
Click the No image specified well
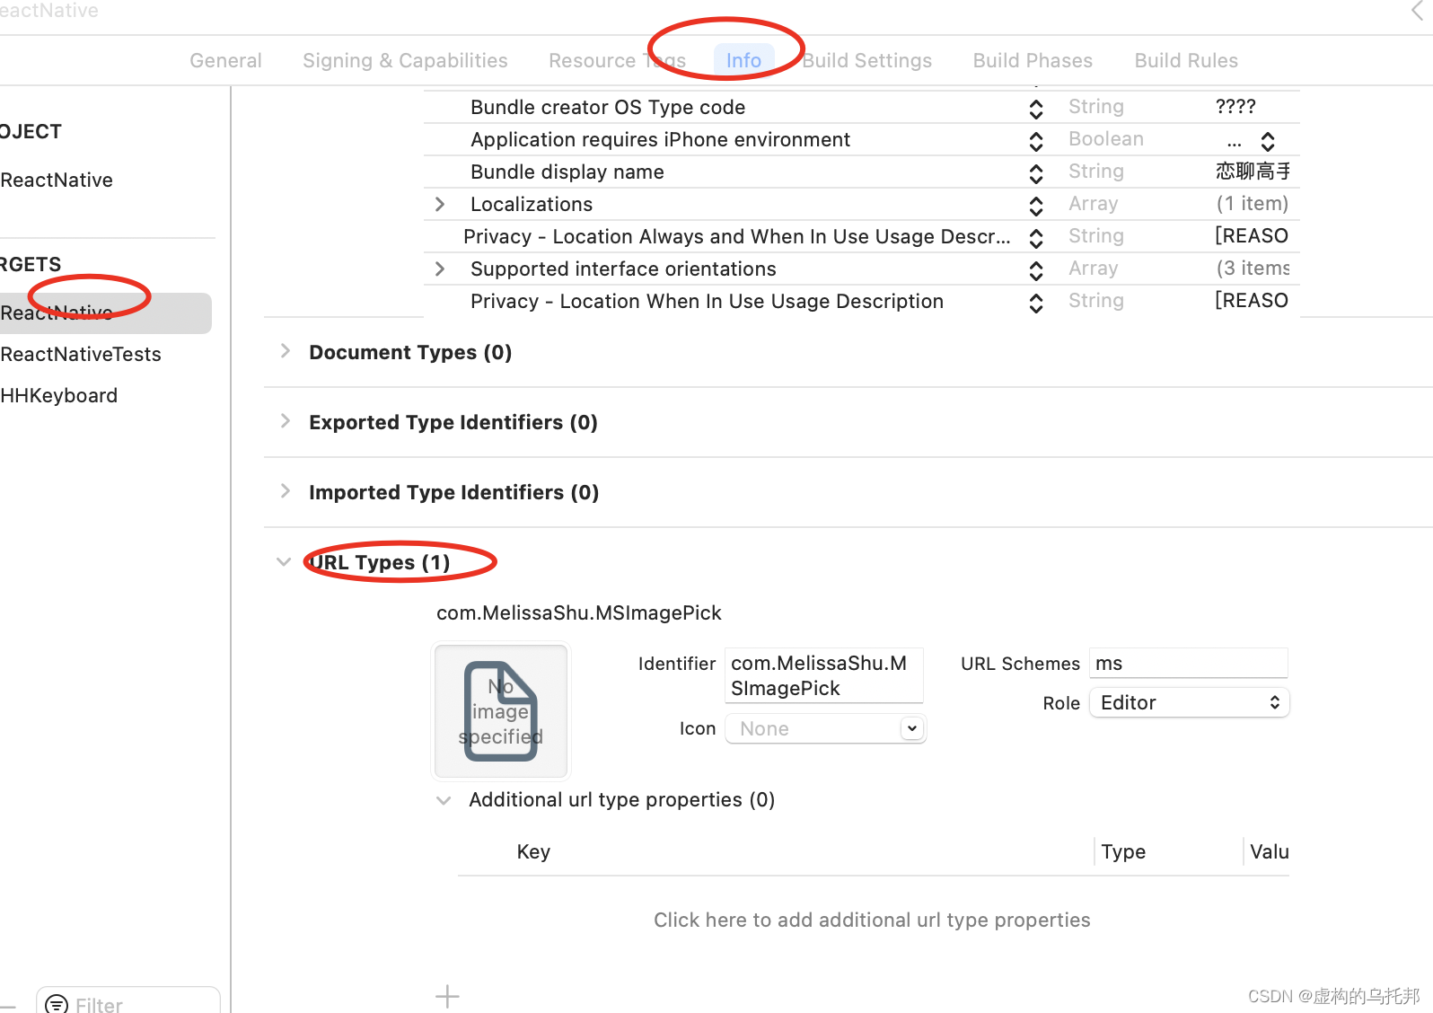pyautogui.click(x=501, y=710)
